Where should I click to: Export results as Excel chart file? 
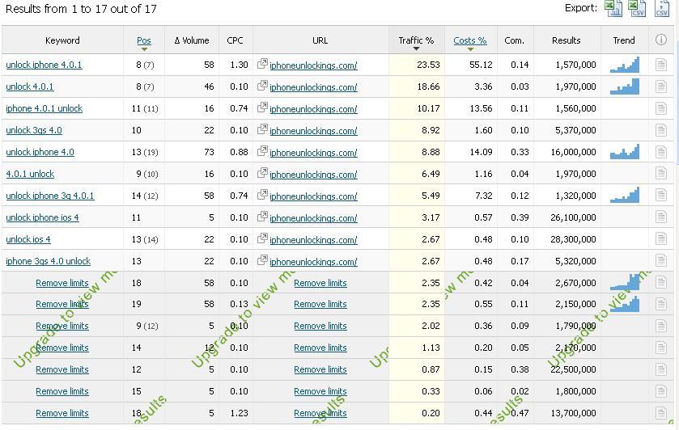pyautogui.click(x=614, y=8)
